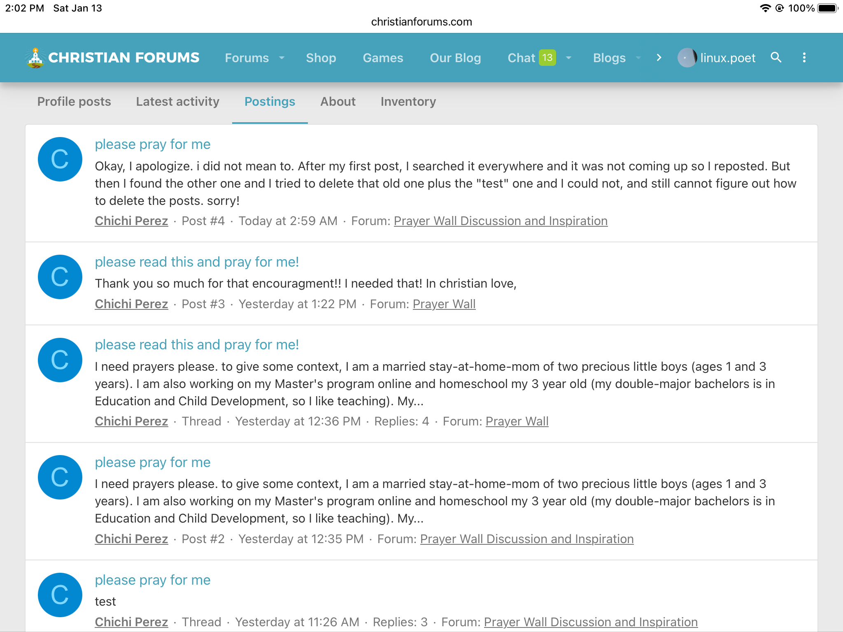Click avatar beside Post #4 entry

pyautogui.click(x=60, y=159)
